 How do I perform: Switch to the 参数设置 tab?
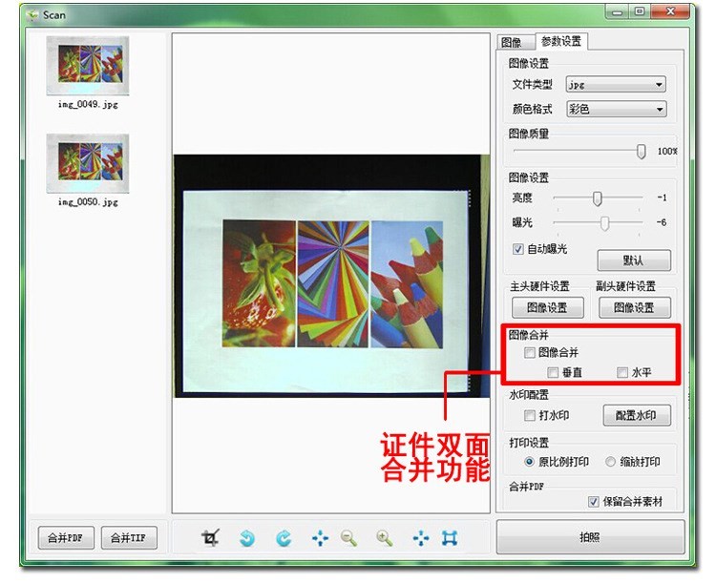[561, 41]
